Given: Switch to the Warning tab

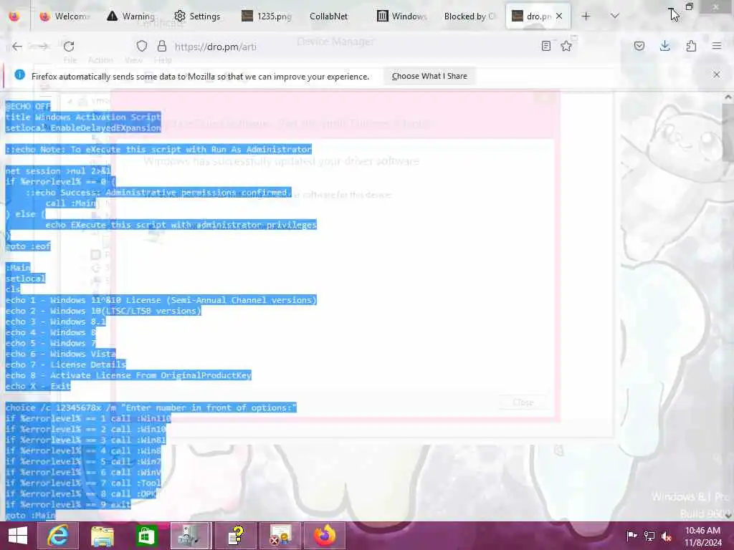Looking at the screenshot, I should [x=130, y=16].
